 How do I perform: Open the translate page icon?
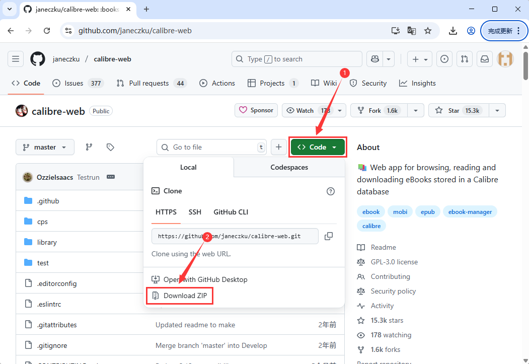pos(412,31)
